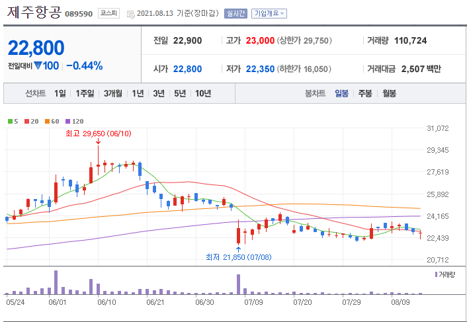This screenshot has height=322, width=467.
Task: Click the tall volume bar near 07/08
Action: (x=238, y=284)
